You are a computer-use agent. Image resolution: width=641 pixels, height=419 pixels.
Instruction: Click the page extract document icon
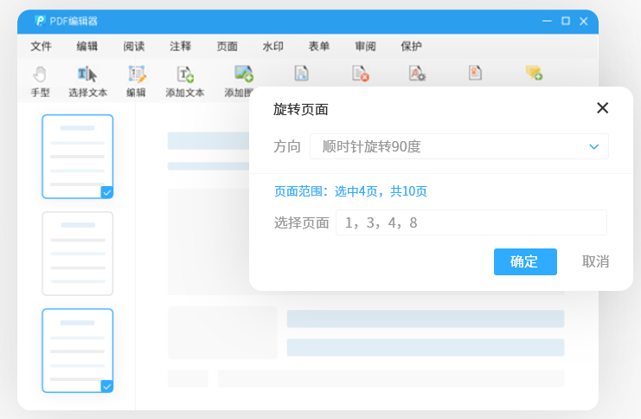301,74
